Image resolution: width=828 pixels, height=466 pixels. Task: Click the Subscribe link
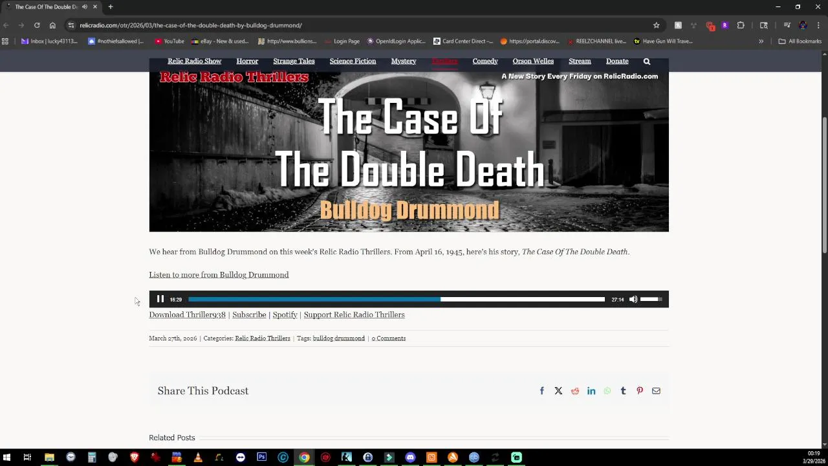pos(249,315)
